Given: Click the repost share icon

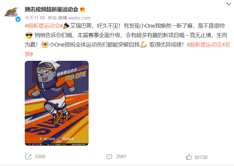Looking at the screenshot, I should [28, 157].
